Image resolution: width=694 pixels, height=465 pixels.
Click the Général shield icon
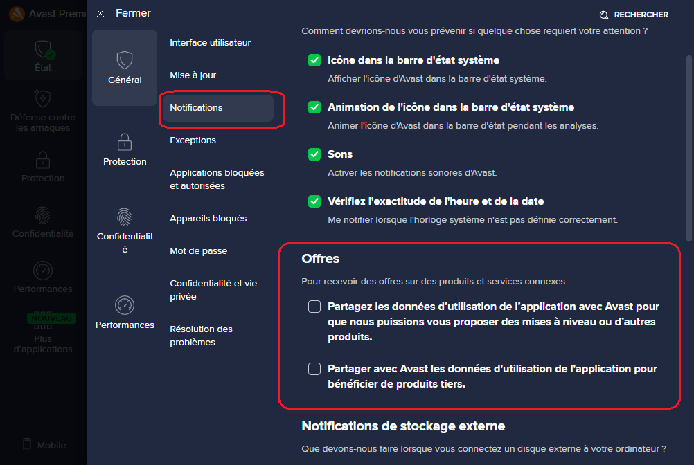coord(125,60)
